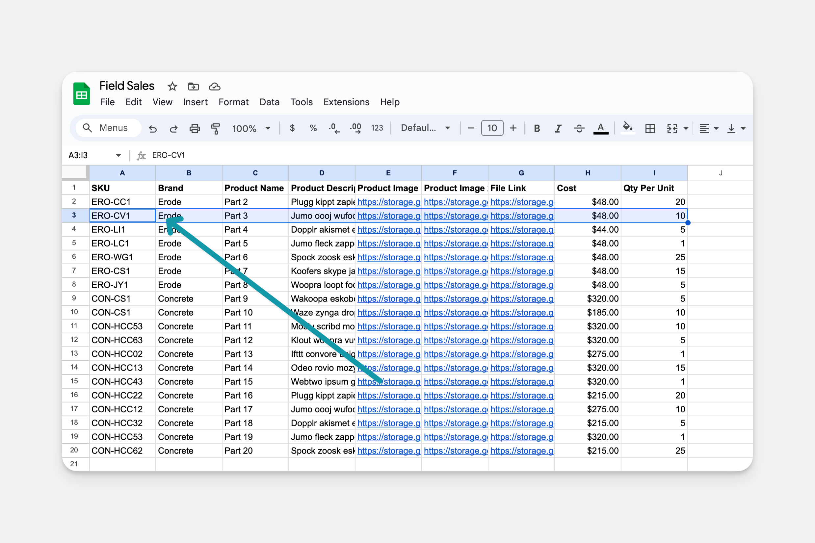This screenshot has height=543, width=815.
Task: Increase font size with plus button
Action: [x=513, y=128]
